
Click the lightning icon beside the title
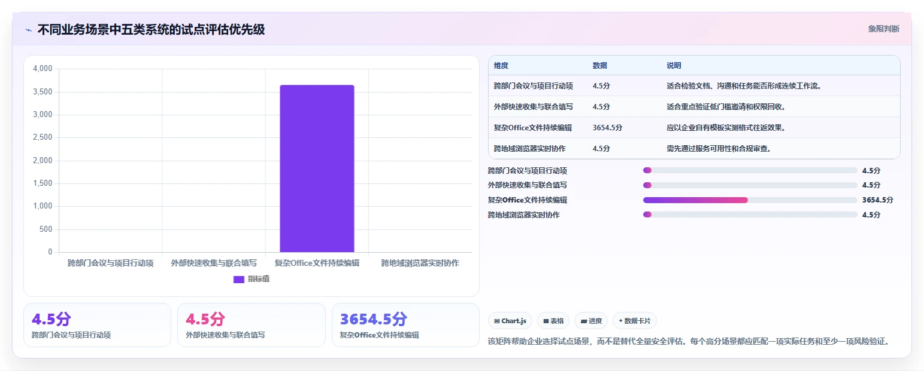click(x=28, y=30)
